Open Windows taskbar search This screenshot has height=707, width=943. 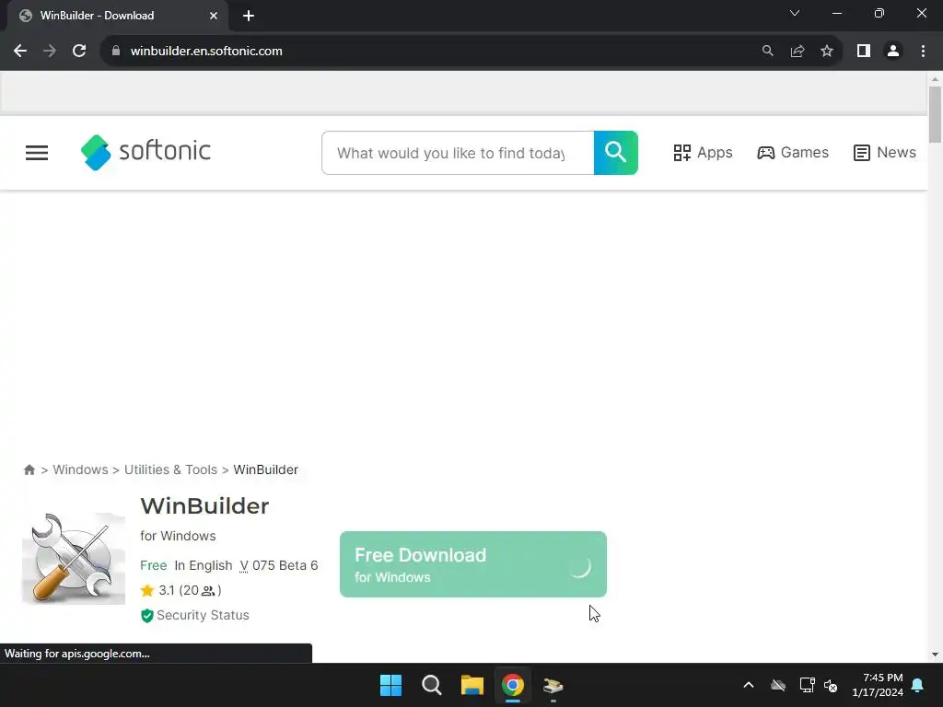(432, 685)
